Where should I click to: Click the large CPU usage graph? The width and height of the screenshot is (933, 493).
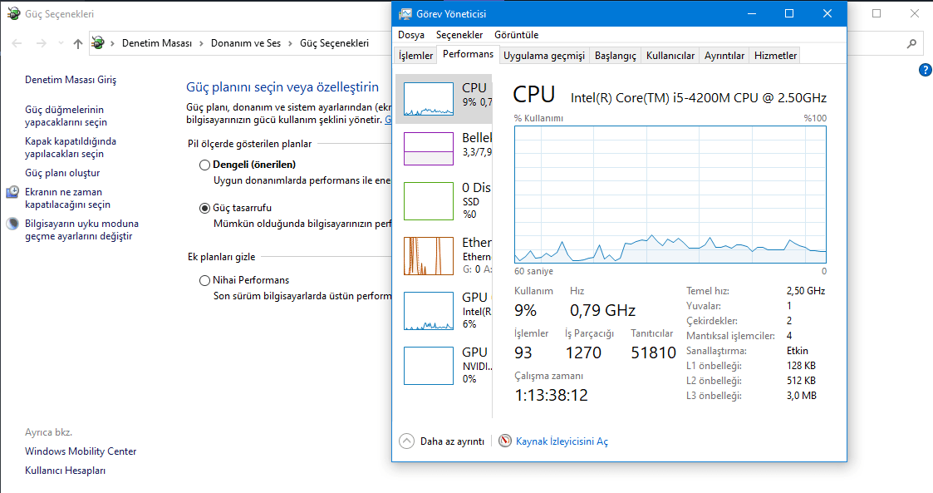click(x=670, y=195)
